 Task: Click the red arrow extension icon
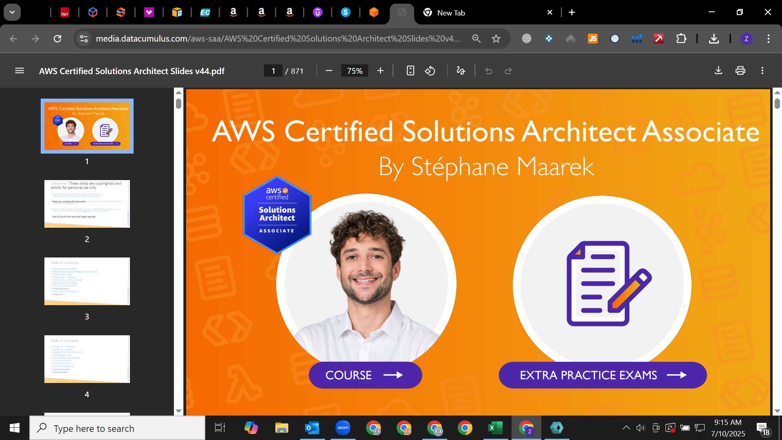coord(659,39)
